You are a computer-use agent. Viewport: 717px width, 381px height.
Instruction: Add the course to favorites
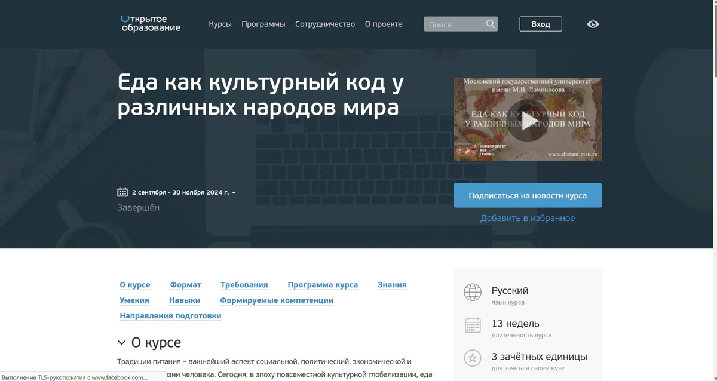point(527,218)
